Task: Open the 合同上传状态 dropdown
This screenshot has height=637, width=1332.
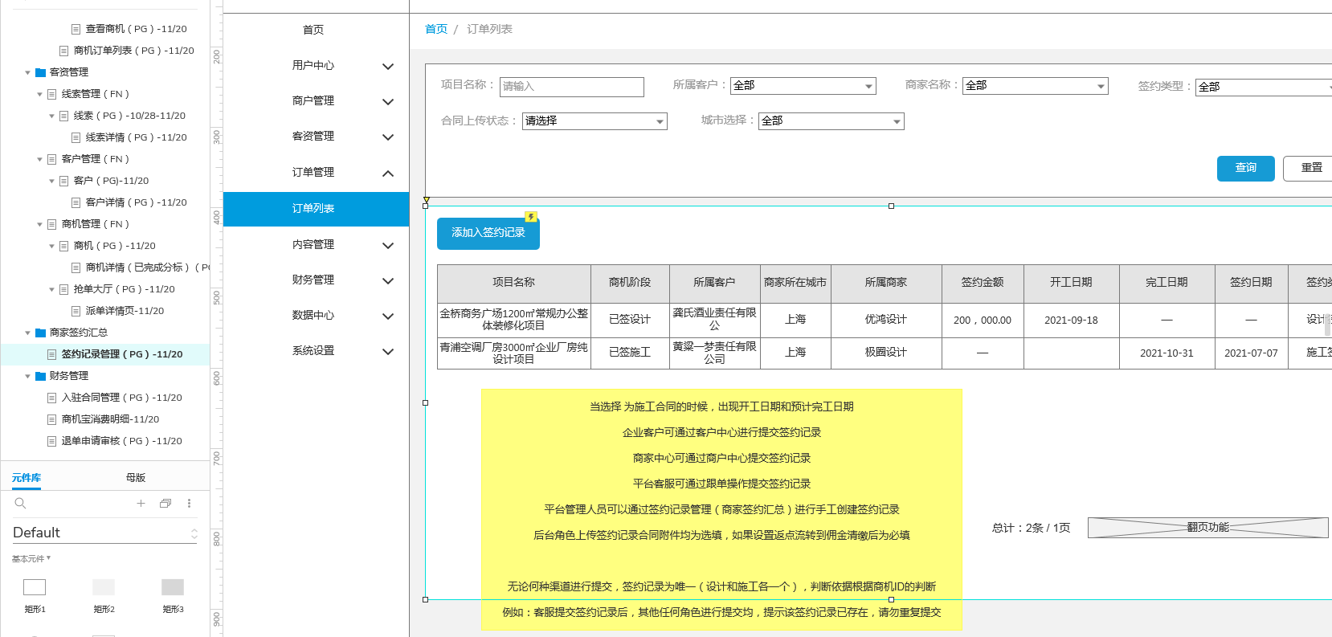Action: [594, 121]
